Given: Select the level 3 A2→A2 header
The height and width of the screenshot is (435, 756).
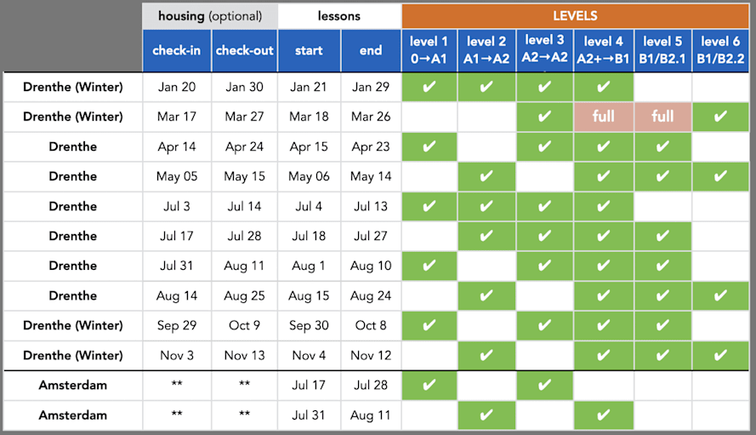Looking at the screenshot, I should (544, 51).
